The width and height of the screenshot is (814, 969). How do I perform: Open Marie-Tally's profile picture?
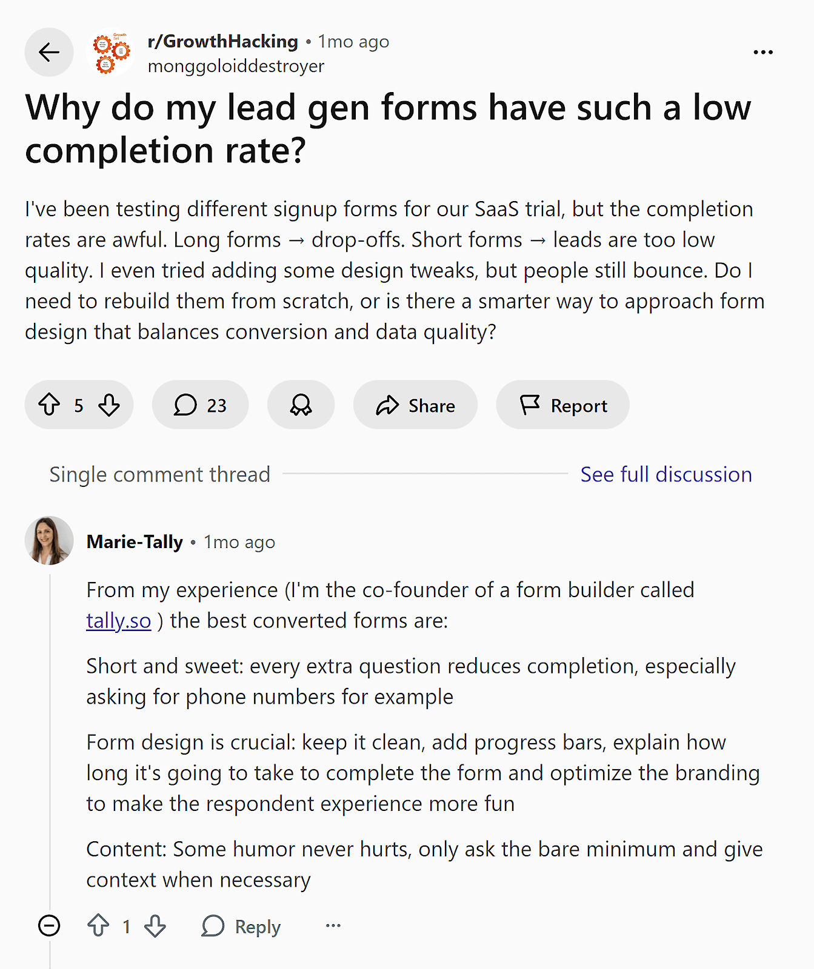coord(49,540)
